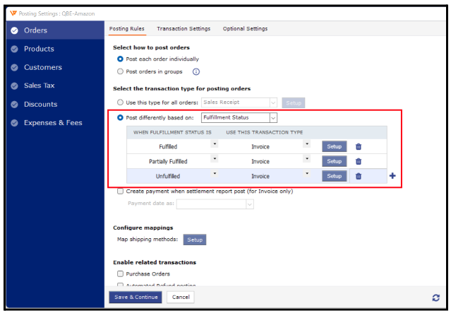Add a new rule with plus icon
This screenshot has width=451, height=318.
[x=392, y=176]
